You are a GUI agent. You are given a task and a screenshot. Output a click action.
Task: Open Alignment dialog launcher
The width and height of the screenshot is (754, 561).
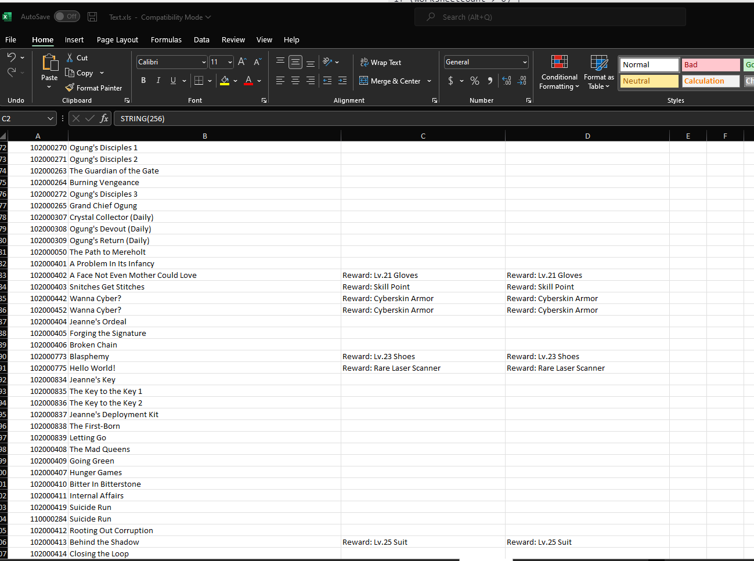(435, 100)
